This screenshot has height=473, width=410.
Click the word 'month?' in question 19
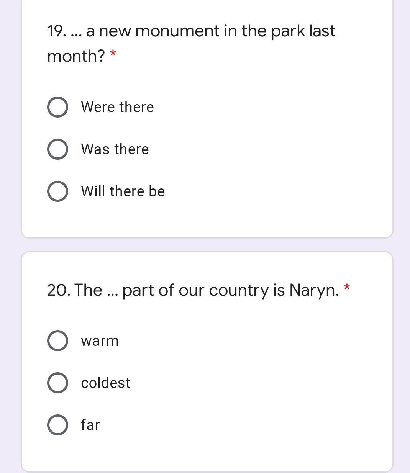point(76,56)
